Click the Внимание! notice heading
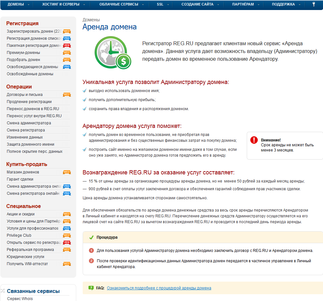323x301 pixels. point(271,140)
